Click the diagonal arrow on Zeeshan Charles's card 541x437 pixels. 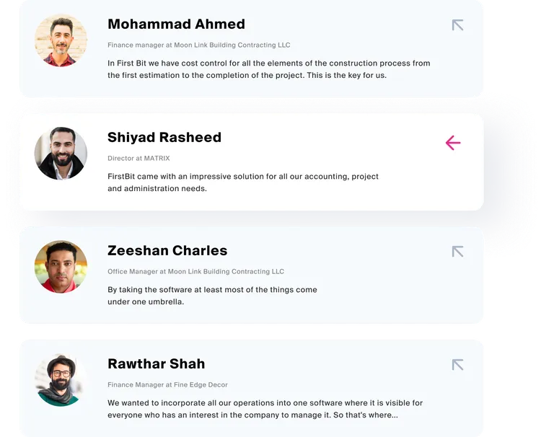click(457, 252)
